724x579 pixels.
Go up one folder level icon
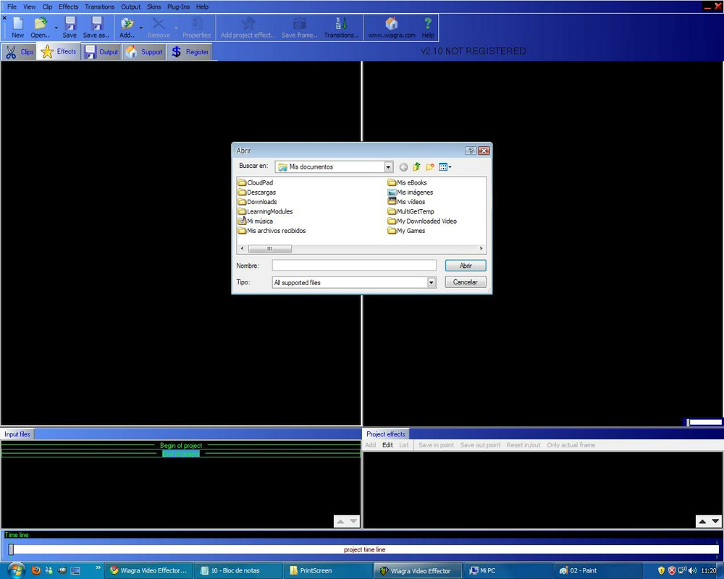(416, 166)
